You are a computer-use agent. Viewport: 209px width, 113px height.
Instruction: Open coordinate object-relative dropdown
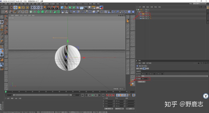coord(109,109)
